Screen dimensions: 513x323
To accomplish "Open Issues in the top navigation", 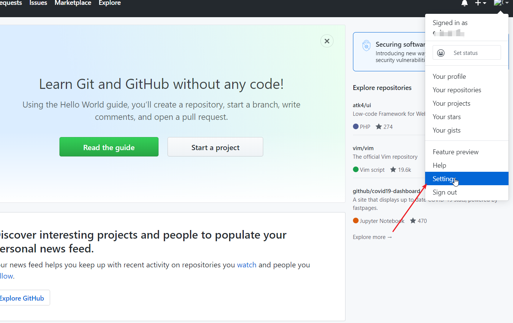I will [x=38, y=3].
